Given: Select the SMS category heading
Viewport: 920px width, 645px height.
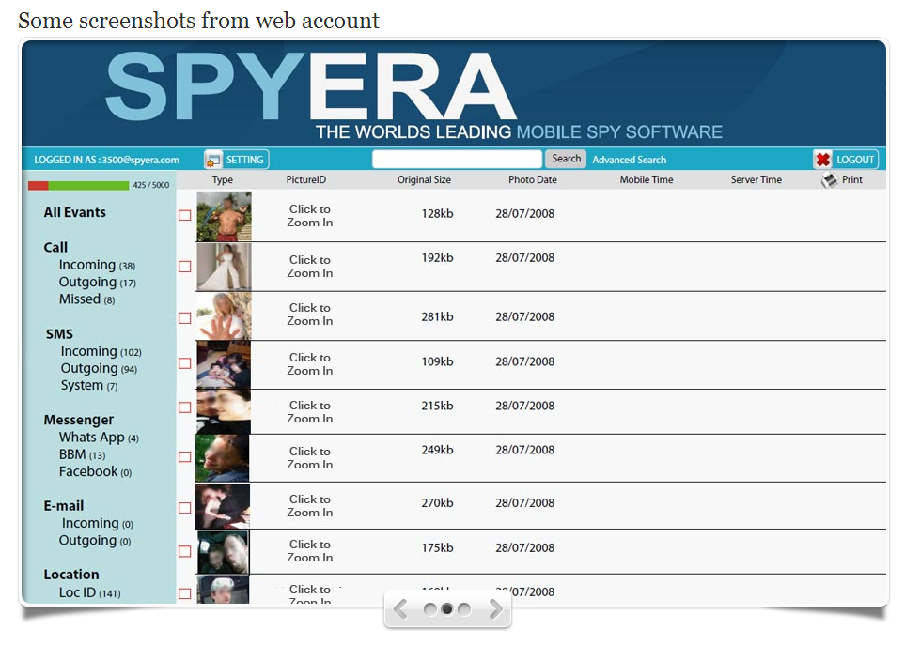Looking at the screenshot, I should point(59,334).
